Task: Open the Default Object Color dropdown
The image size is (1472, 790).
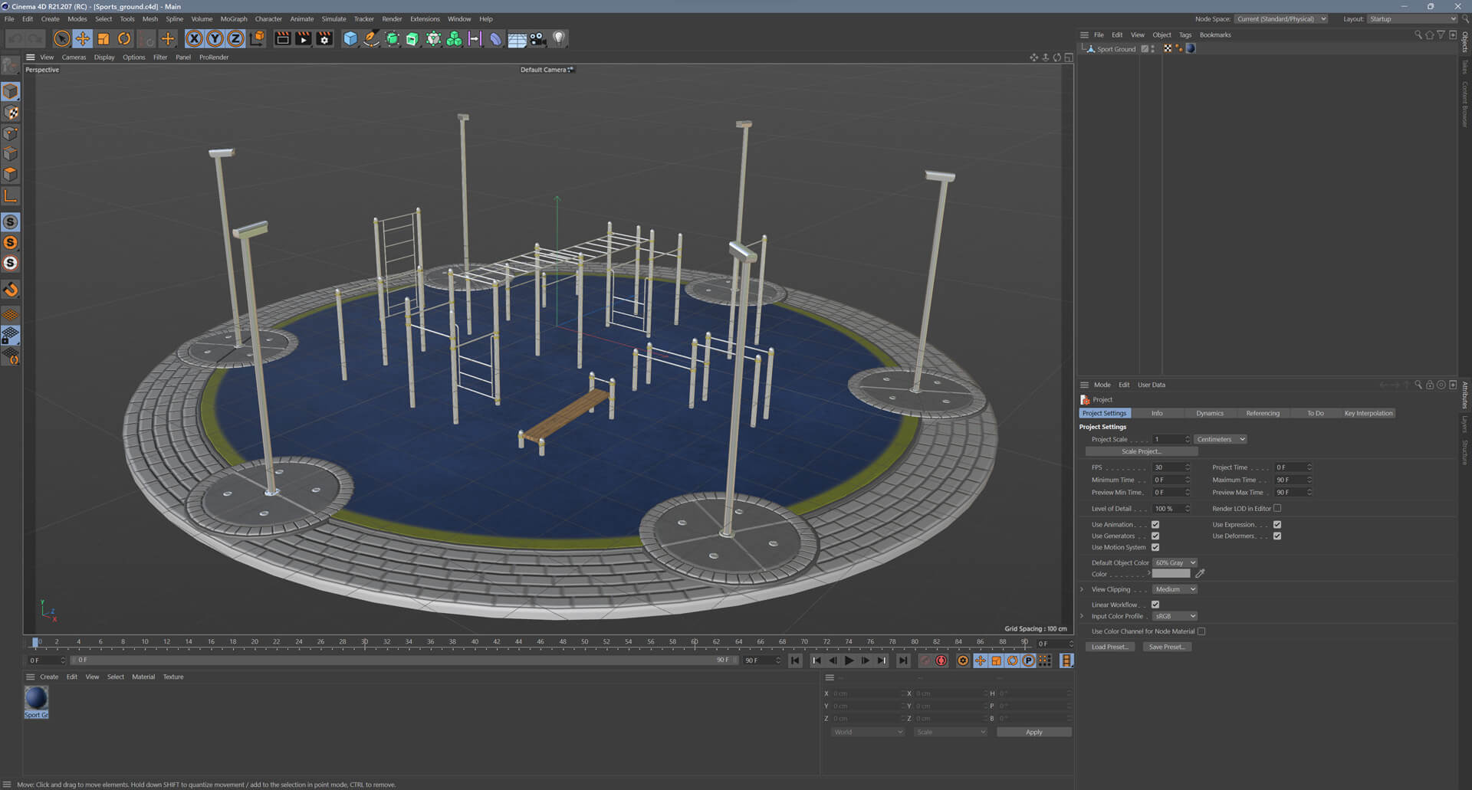Action: (x=1175, y=562)
